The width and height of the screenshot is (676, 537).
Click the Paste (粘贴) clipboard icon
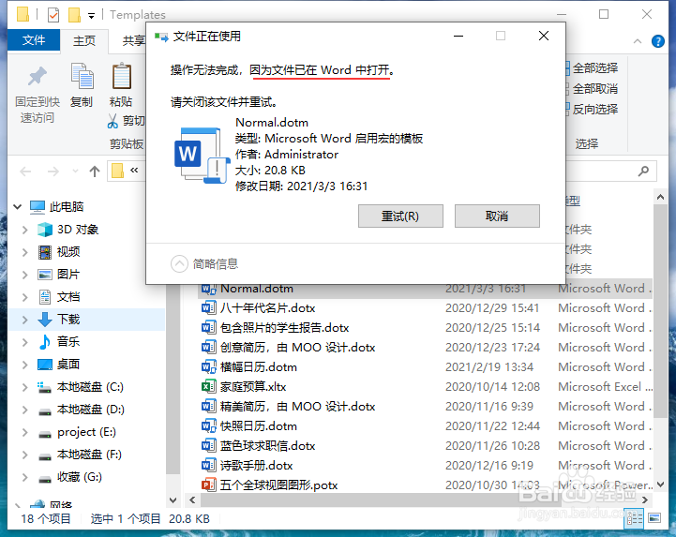(x=122, y=76)
